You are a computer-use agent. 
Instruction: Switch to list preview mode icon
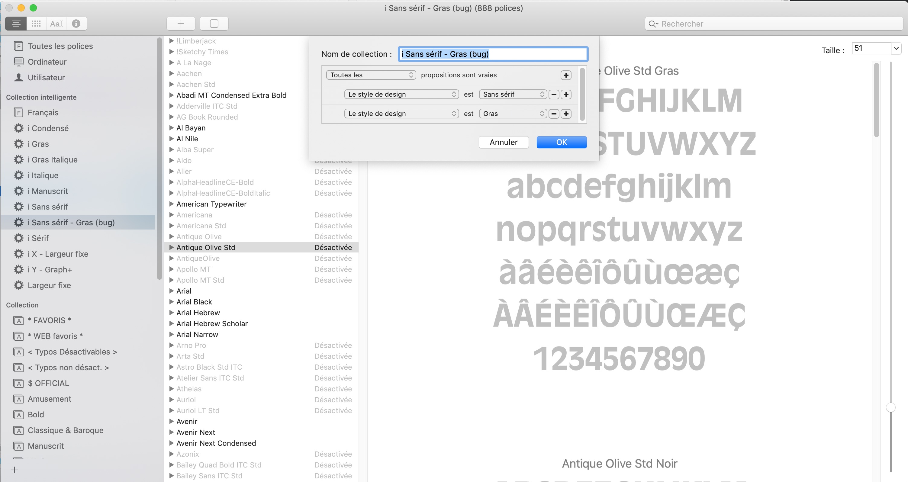(x=16, y=24)
